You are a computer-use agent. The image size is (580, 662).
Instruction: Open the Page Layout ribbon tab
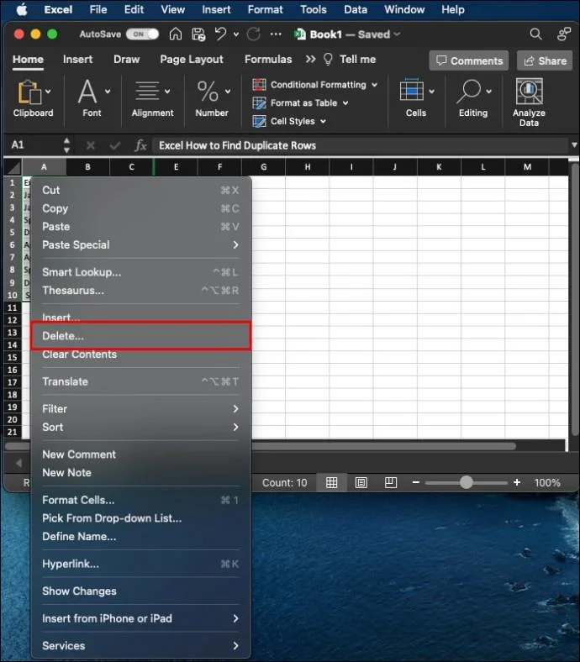(192, 60)
